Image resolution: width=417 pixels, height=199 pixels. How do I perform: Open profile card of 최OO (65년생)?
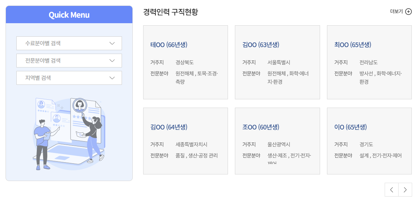coord(369,62)
